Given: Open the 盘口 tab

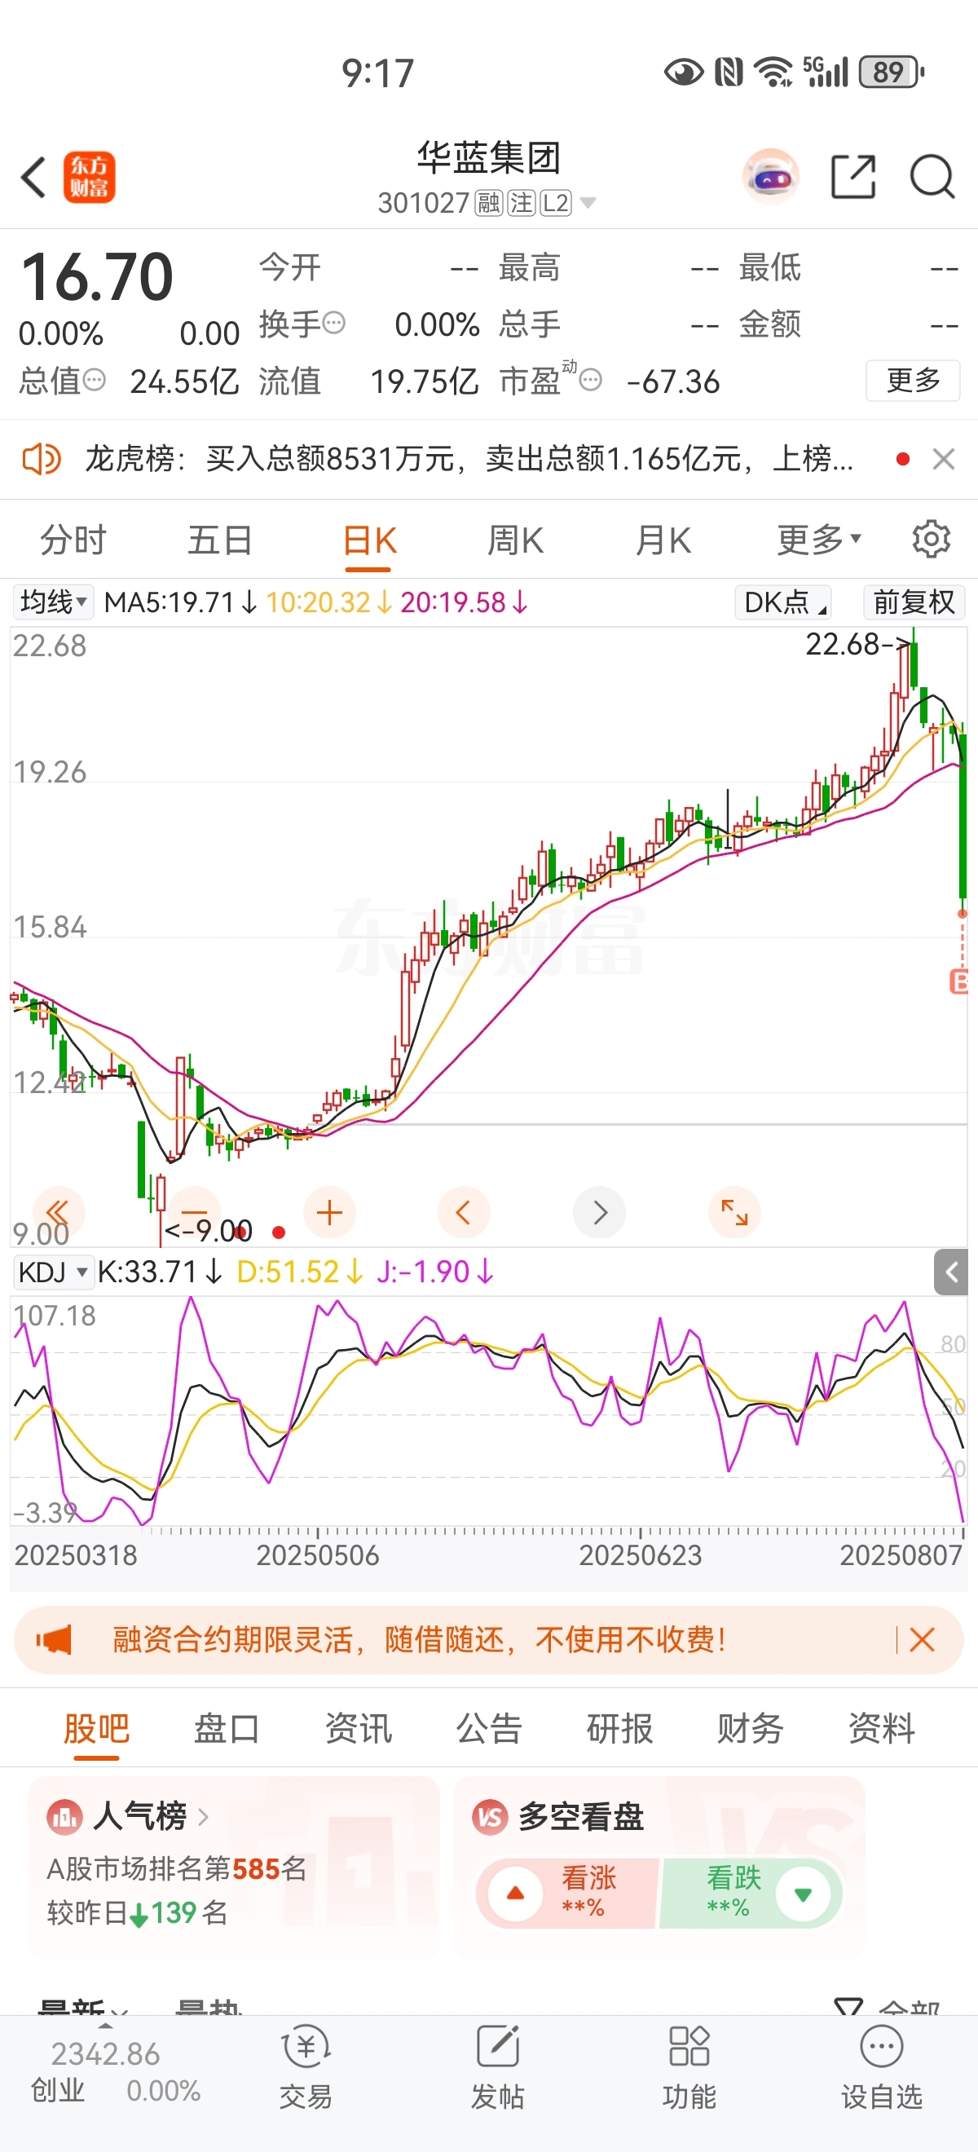Looking at the screenshot, I should click(x=227, y=1727).
